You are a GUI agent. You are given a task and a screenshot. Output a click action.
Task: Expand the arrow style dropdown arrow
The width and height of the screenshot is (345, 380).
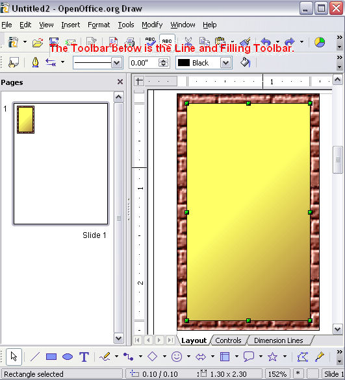[x=62, y=62]
